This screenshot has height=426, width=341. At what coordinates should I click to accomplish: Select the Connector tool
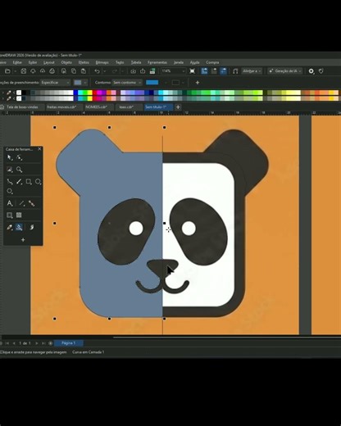pos(32,203)
